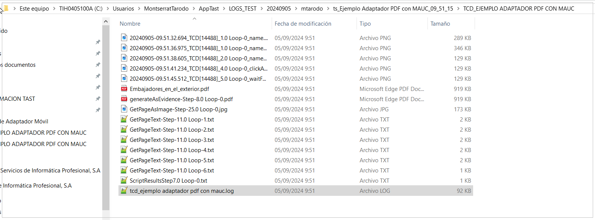Screen dimensions: 595x220
Task: Sort files by the Nombre column header
Action: (130, 24)
